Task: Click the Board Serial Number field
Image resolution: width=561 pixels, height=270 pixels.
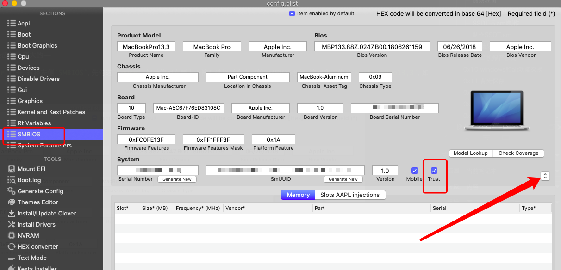Action: [395, 108]
